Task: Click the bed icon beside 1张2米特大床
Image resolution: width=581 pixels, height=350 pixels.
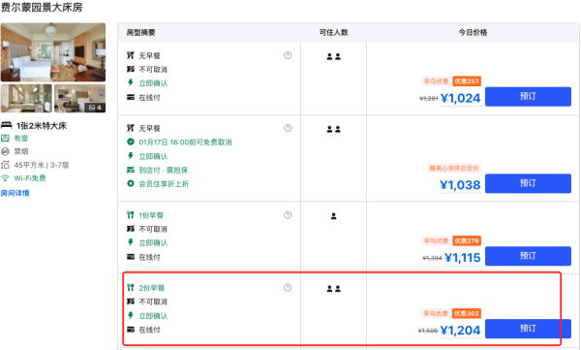Action: click(7, 125)
